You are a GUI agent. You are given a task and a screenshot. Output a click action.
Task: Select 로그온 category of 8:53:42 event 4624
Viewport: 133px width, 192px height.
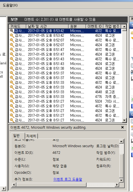click(110, 35)
